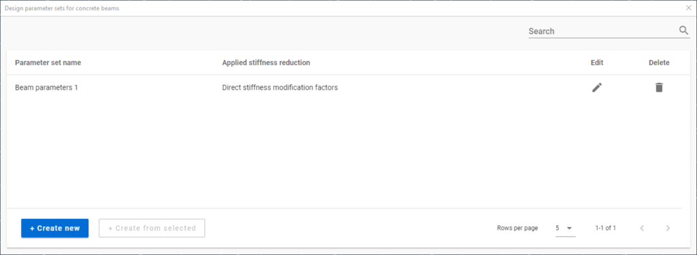Click the 1-1 of 1 page indicator
This screenshot has height=255, width=697.
pyautogui.click(x=605, y=228)
